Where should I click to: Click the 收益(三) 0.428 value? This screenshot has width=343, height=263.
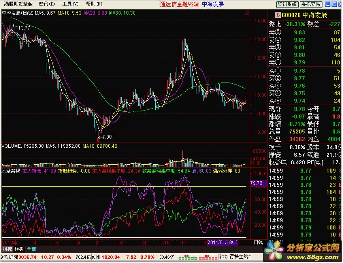click(x=298, y=162)
